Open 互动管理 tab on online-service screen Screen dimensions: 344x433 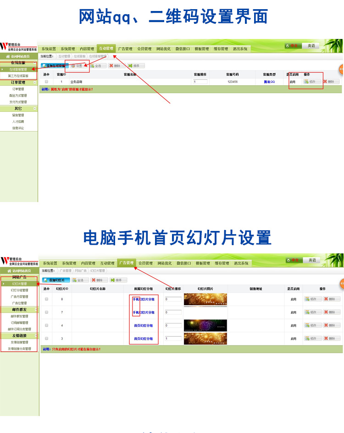106,48
